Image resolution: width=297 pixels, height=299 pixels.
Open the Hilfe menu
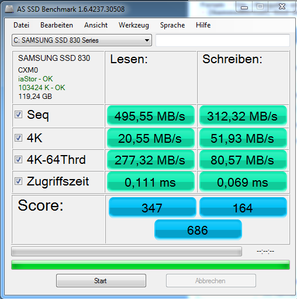click(x=203, y=25)
